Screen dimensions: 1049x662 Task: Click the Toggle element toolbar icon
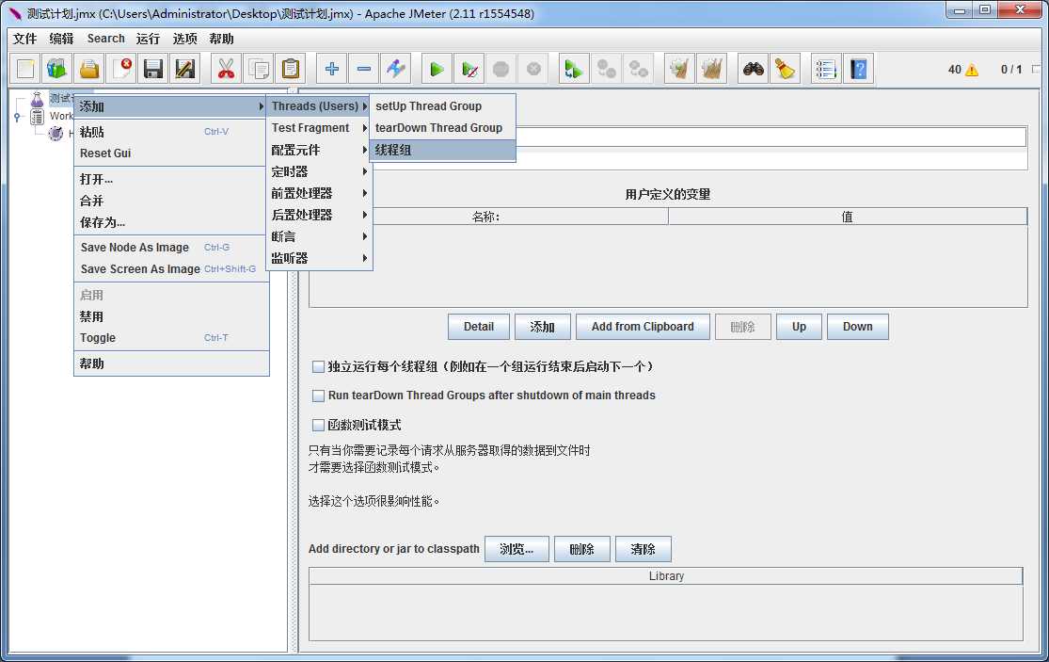click(x=396, y=69)
